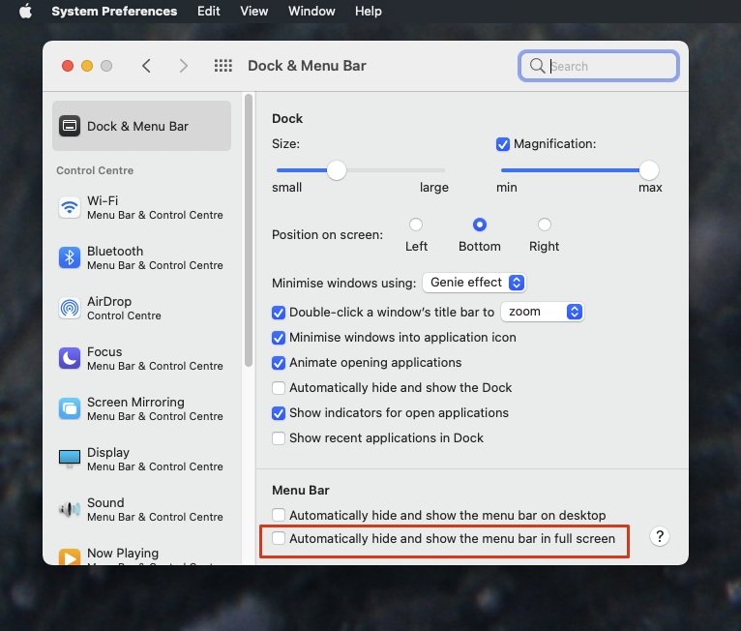Image resolution: width=741 pixels, height=631 pixels.
Task: Toggle Double-click a window's title bar checkbox
Action: 279,313
